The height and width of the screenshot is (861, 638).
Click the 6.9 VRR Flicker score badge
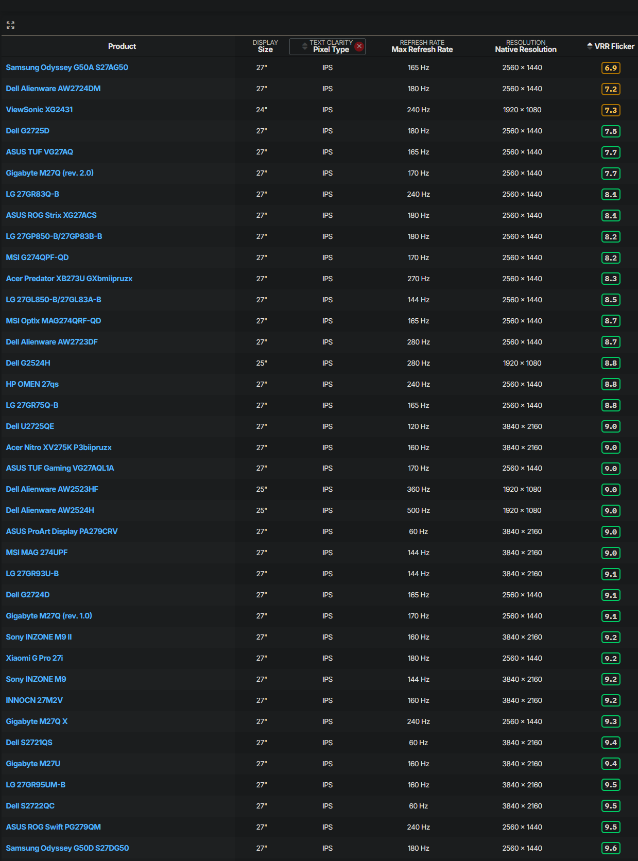coord(611,68)
